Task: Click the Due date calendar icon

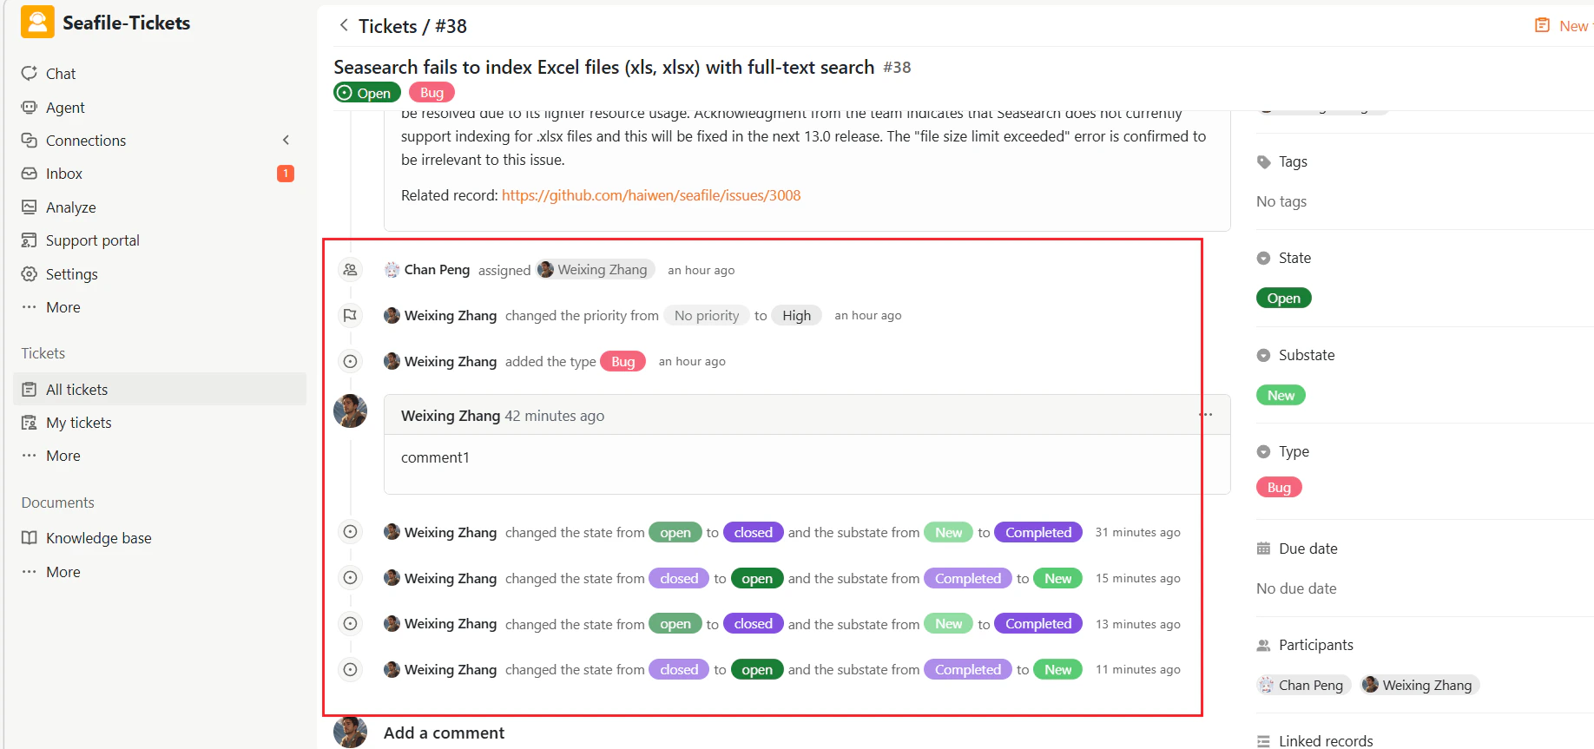Action: point(1264,549)
